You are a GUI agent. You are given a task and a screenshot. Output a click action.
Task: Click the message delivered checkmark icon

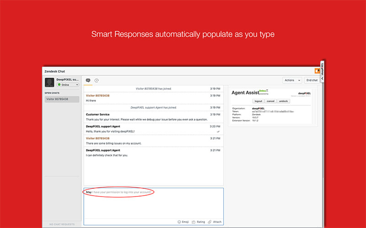(x=218, y=132)
